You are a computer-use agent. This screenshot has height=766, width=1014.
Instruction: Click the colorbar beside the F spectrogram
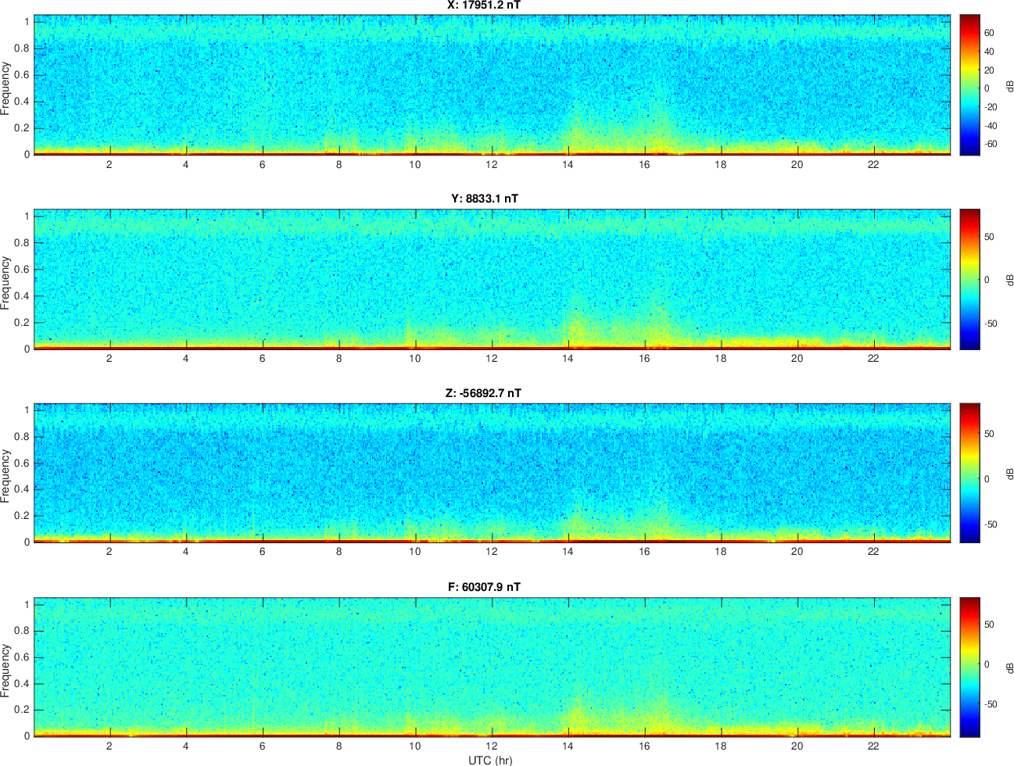coord(969,667)
